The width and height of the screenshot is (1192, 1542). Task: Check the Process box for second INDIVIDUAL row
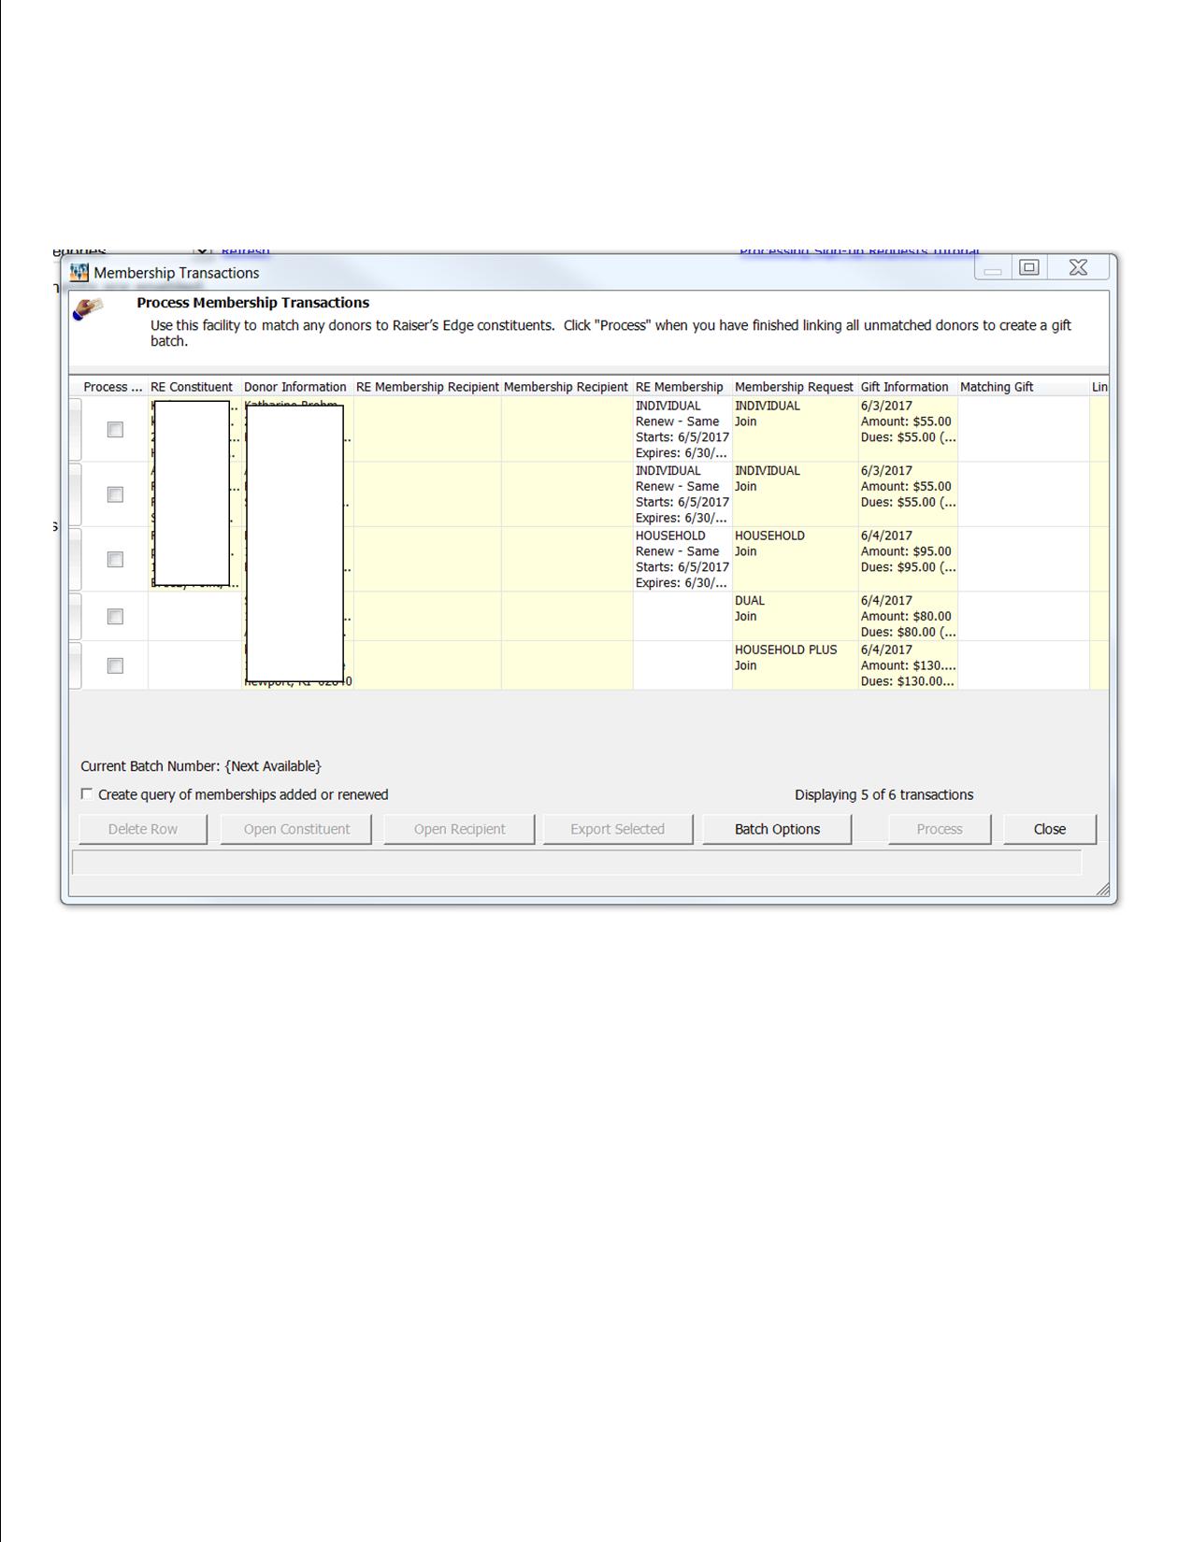(x=115, y=494)
